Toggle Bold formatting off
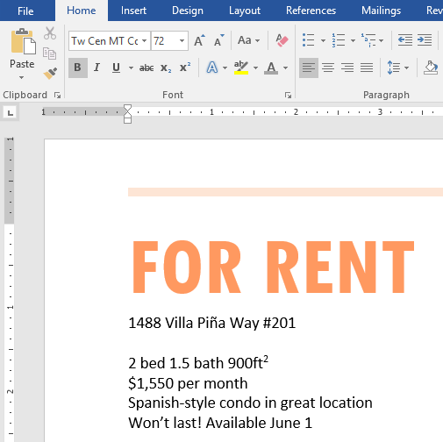 (78, 68)
